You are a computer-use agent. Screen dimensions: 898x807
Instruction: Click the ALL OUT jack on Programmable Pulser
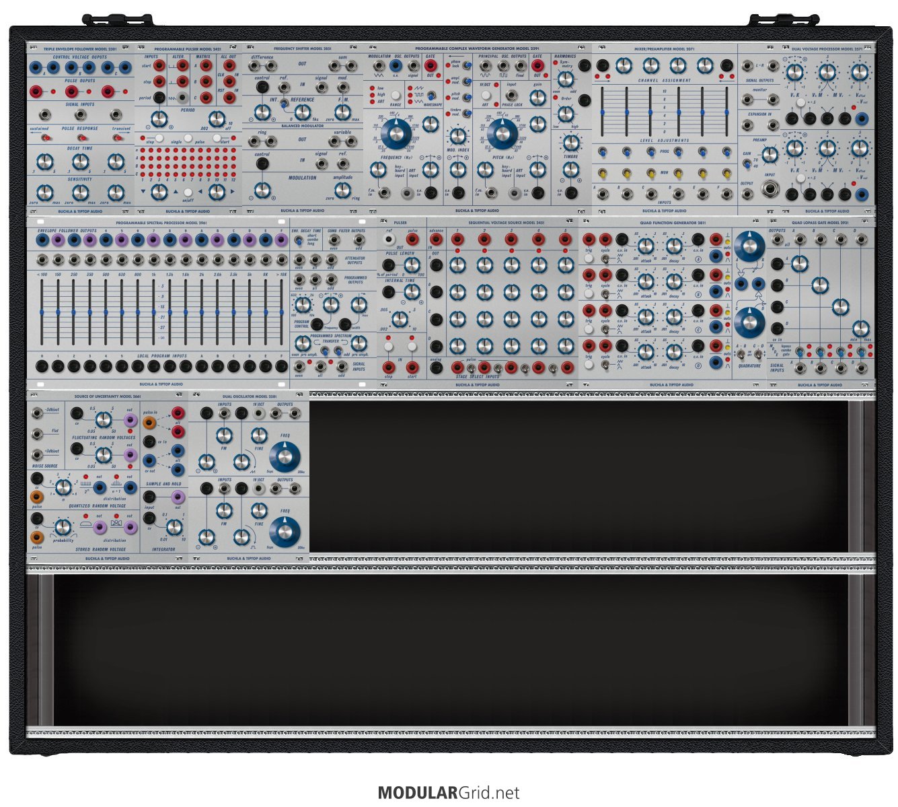click(229, 66)
